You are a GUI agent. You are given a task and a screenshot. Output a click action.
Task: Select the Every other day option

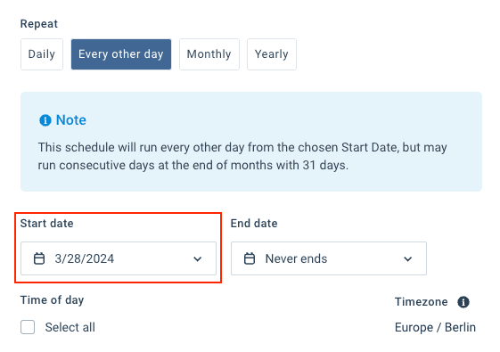(121, 54)
